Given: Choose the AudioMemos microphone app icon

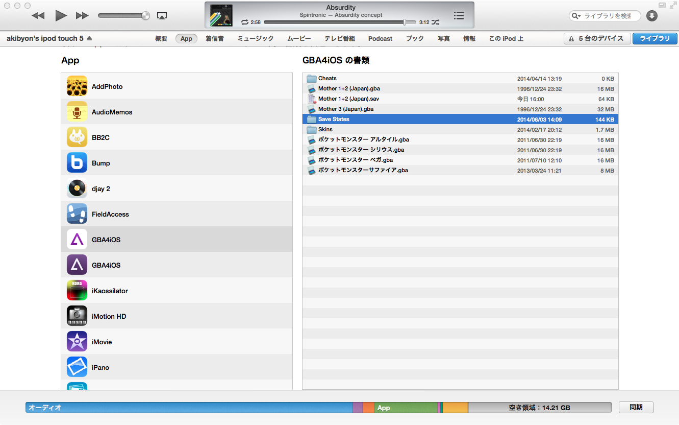Looking at the screenshot, I should tap(77, 112).
